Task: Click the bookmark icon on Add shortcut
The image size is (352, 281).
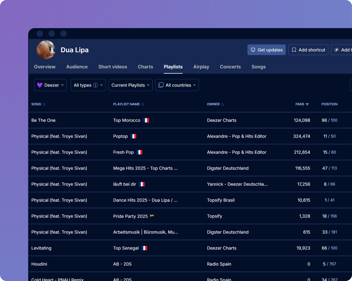Action: (294, 50)
